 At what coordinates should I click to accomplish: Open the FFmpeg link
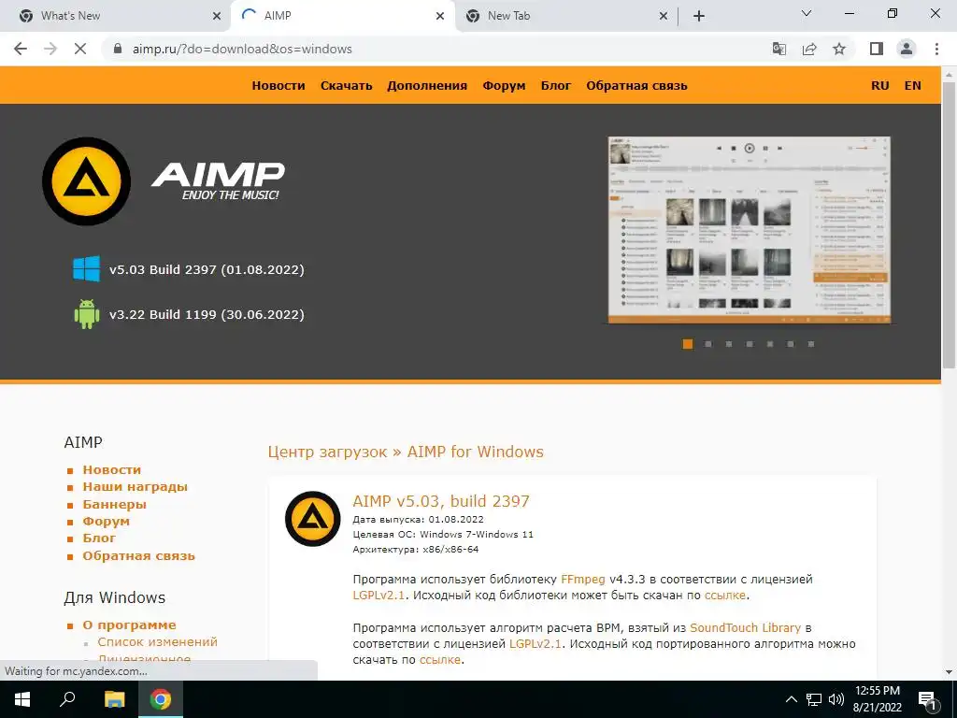583,579
